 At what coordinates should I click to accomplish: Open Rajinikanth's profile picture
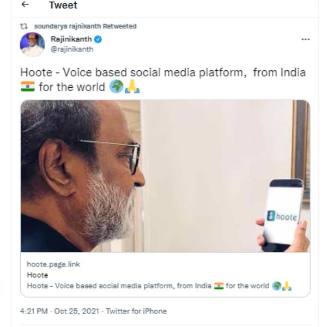click(x=32, y=44)
